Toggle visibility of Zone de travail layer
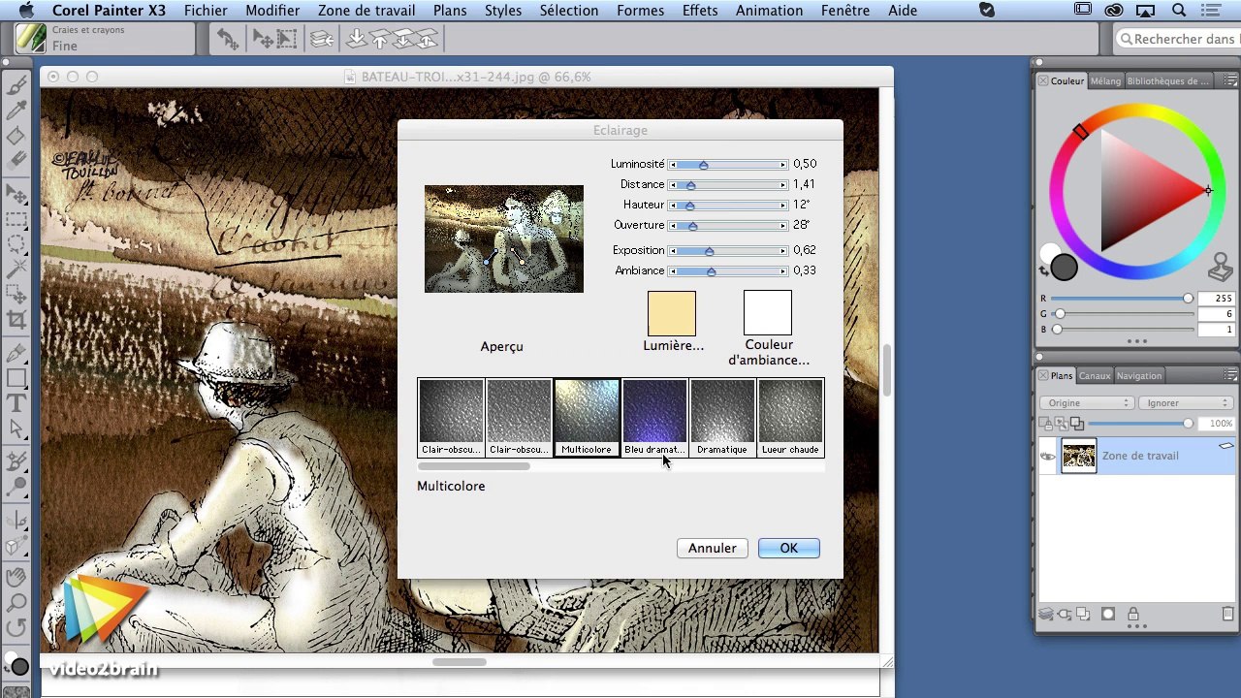The image size is (1241, 698). pyautogui.click(x=1048, y=456)
